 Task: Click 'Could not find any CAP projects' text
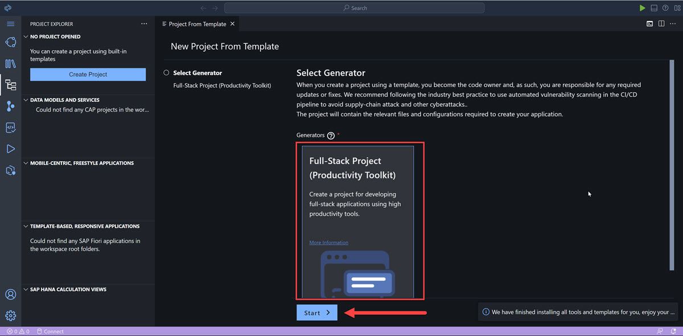coord(92,110)
